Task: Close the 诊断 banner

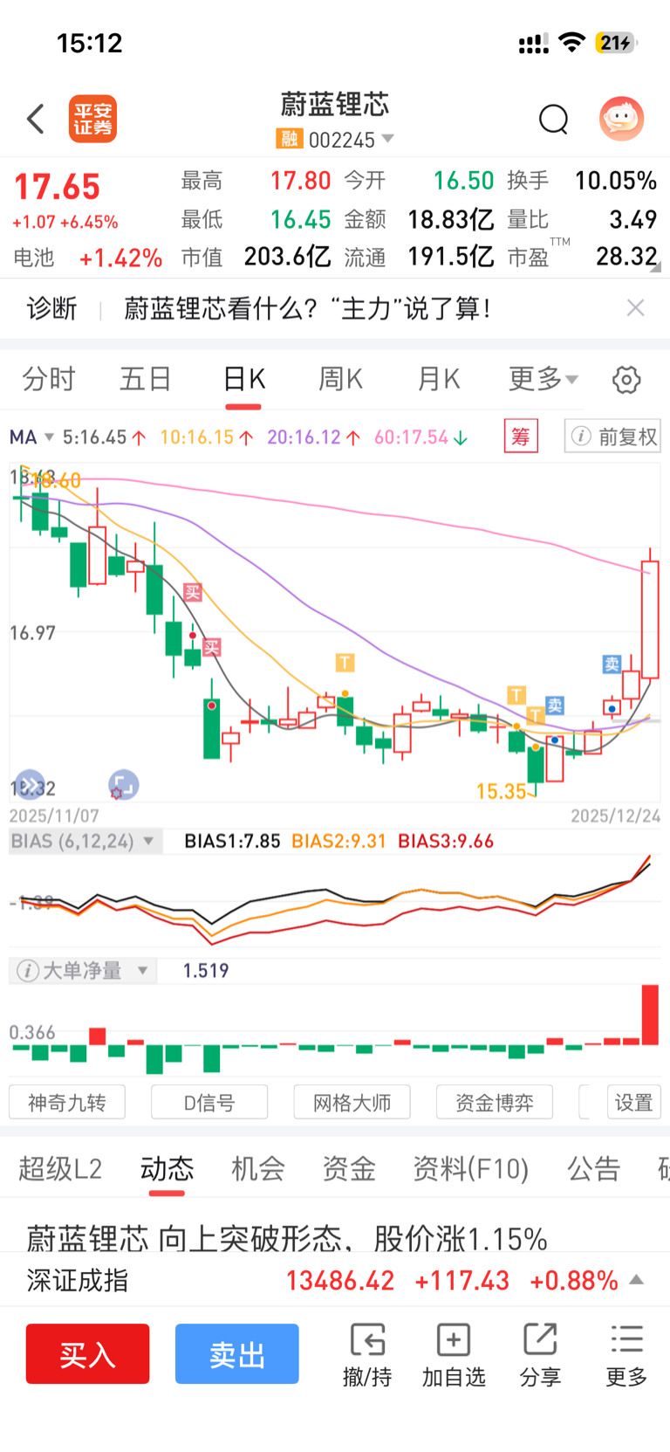Action: 636,307
